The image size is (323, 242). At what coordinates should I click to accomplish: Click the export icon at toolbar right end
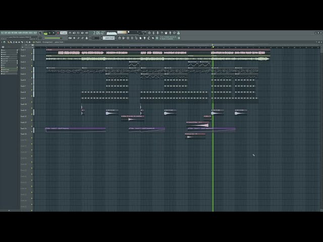click(x=178, y=33)
